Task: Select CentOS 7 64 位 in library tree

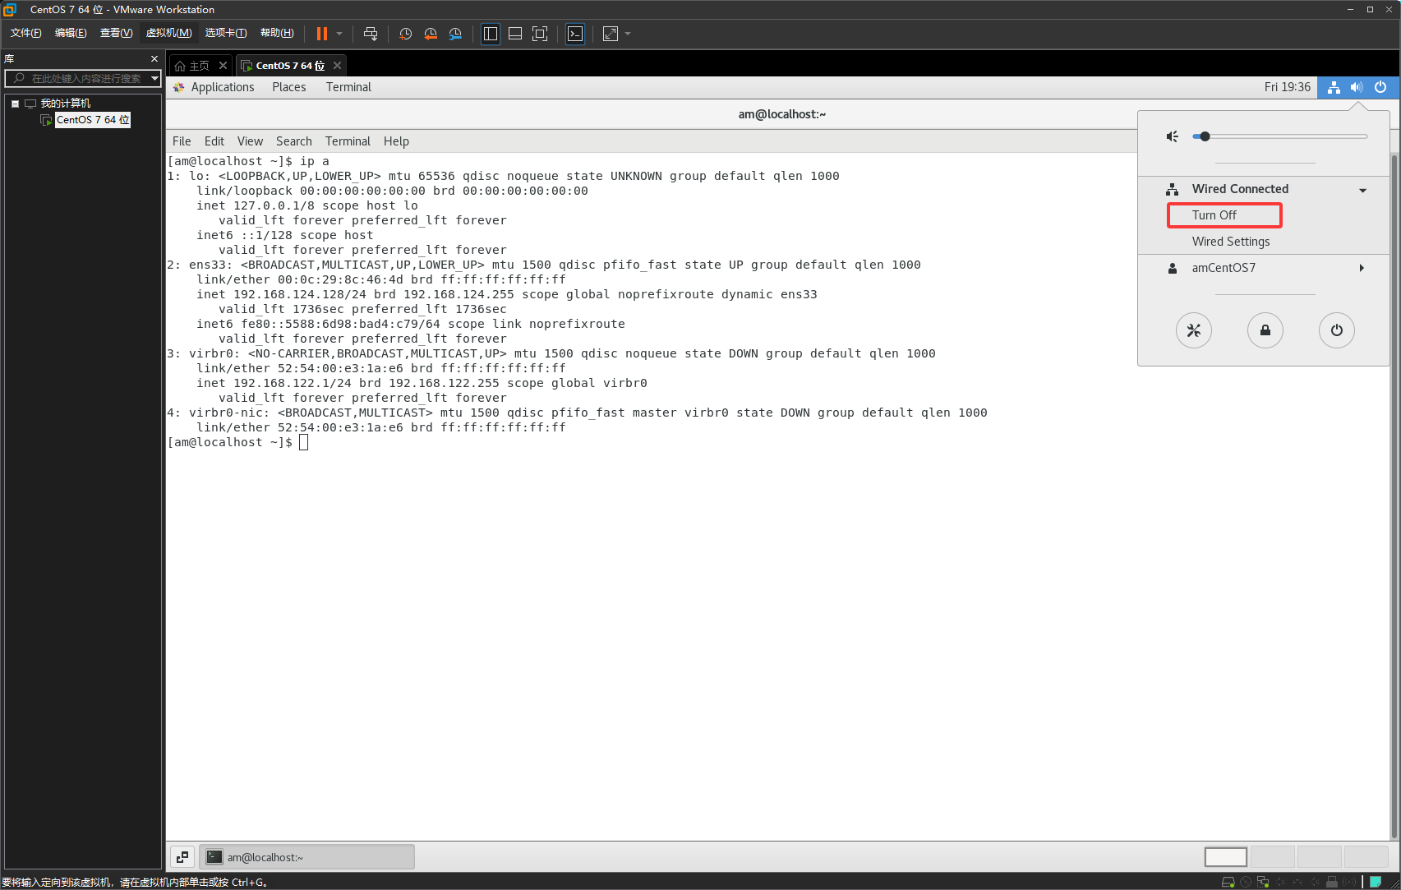Action: pos(92,120)
